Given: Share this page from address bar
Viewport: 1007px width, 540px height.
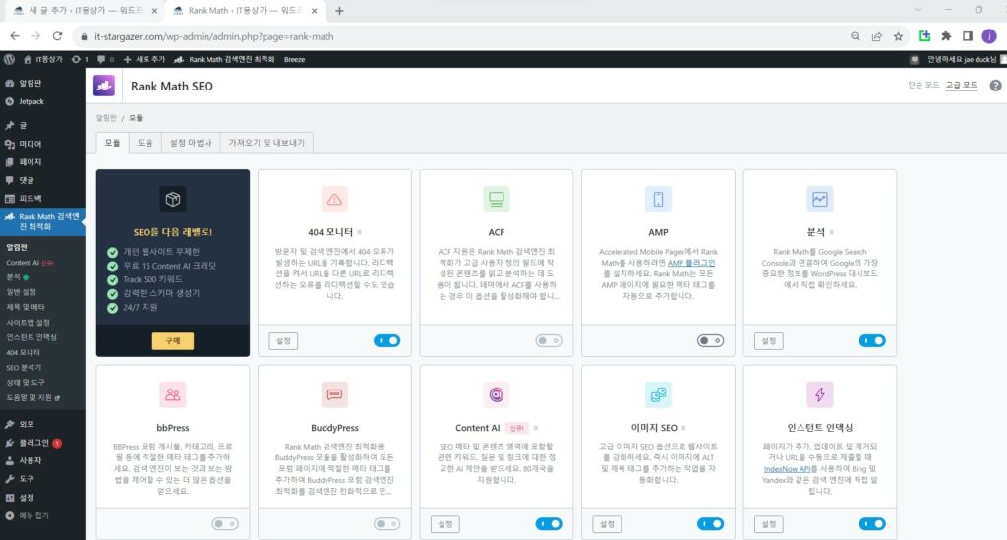Looking at the screenshot, I should pyautogui.click(x=876, y=36).
